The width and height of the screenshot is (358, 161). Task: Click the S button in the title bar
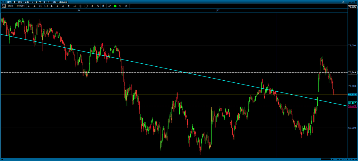[x=44, y=2]
